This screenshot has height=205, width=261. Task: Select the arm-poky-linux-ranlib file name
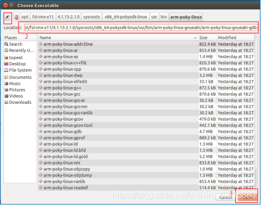click(64, 181)
